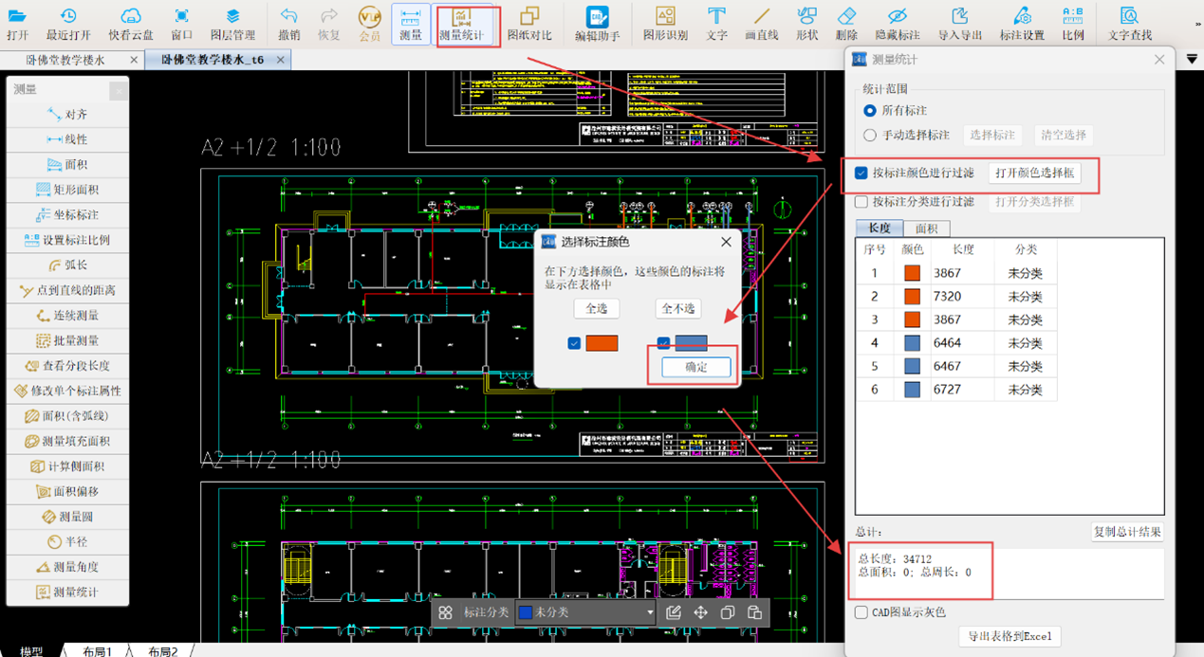Select the 测量角度 angle tool
This screenshot has height=657, width=1204.
pyautogui.click(x=66, y=567)
